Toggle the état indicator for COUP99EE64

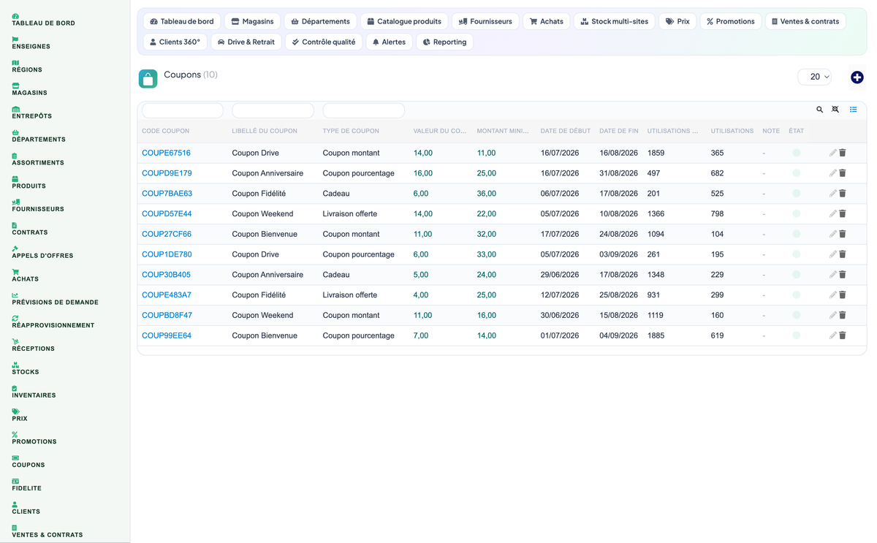pyautogui.click(x=797, y=335)
